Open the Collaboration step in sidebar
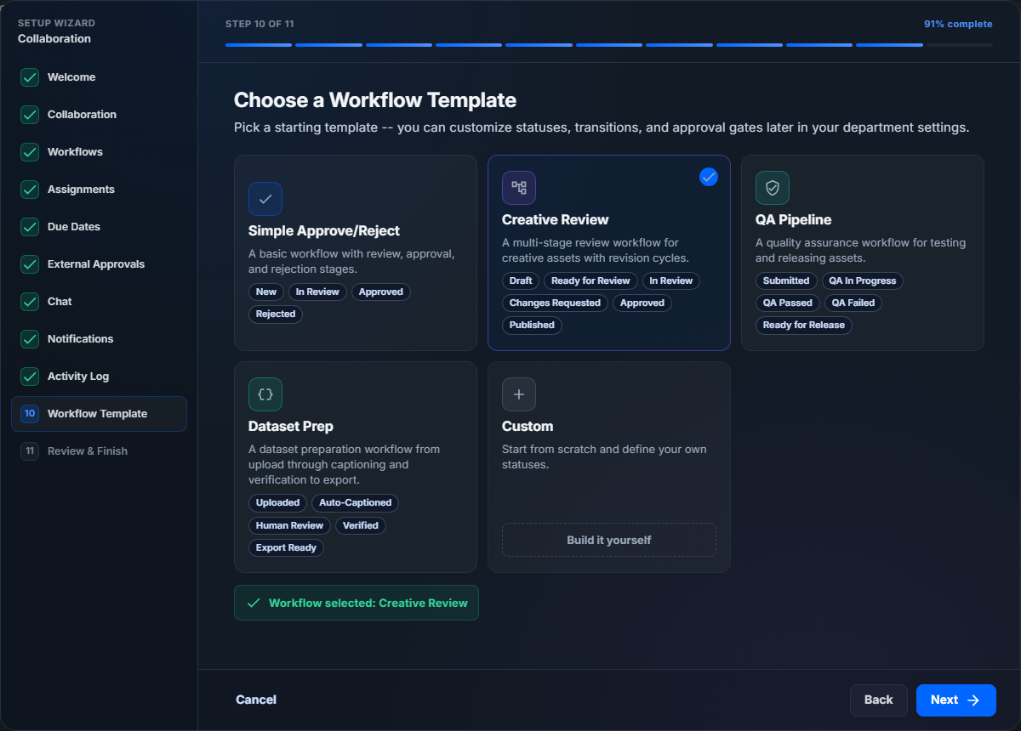1021x731 pixels. pos(99,115)
